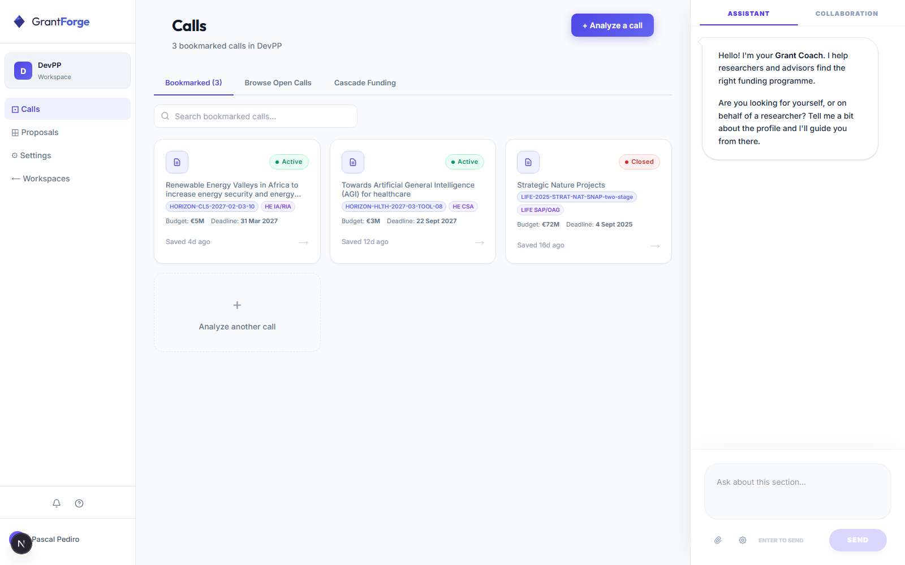Go back to Workspaces in sidebar
The height and width of the screenshot is (565, 905).
[x=41, y=179]
